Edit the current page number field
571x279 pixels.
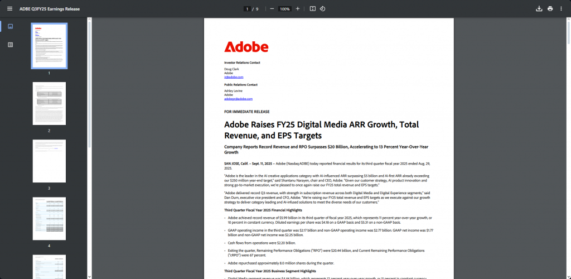coord(247,9)
